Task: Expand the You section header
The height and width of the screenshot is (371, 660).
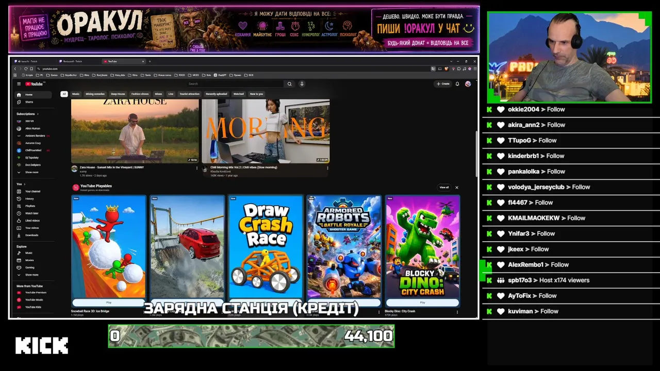Action: (x=21, y=184)
